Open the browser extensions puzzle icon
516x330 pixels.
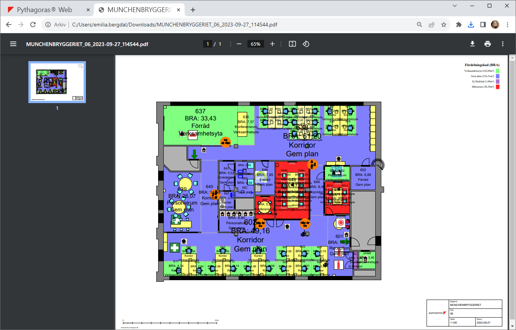[x=459, y=25]
